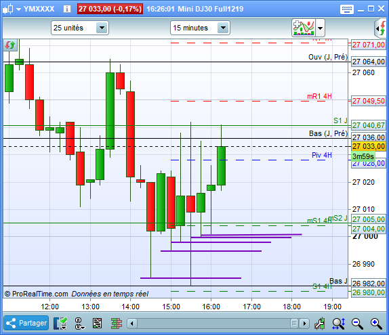The height and width of the screenshot is (335, 389).
Task: Maximize the chart window
Action: pos(371,9)
